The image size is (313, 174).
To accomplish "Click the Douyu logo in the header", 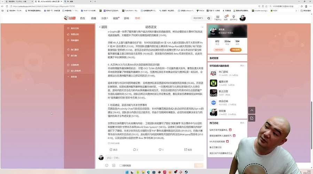I will (70, 18).
